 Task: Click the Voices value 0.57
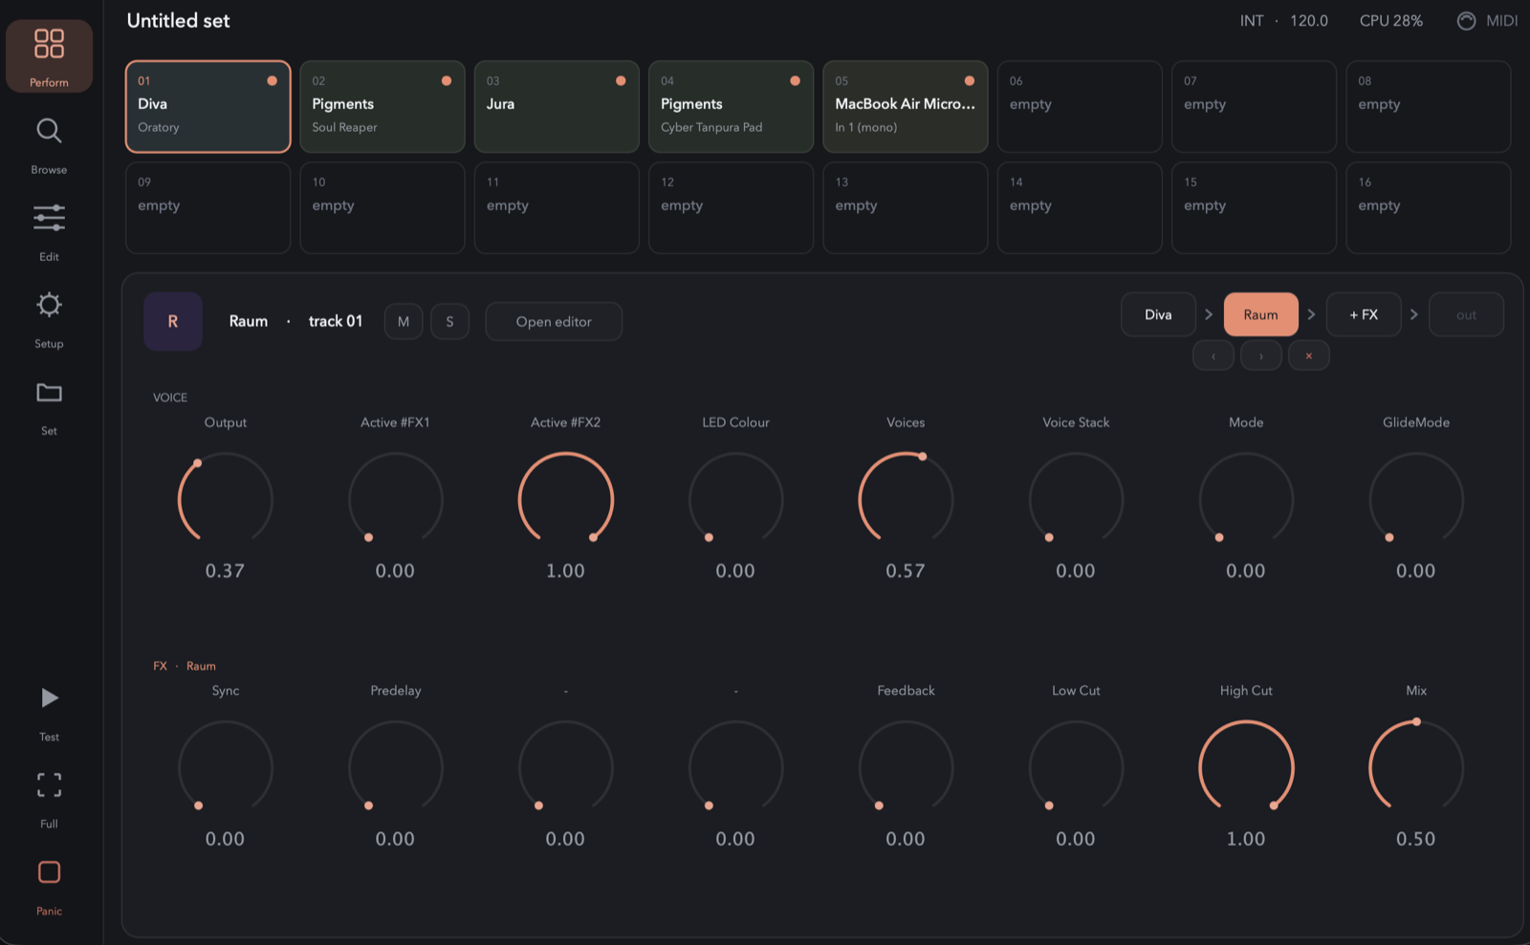click(906, 570)
